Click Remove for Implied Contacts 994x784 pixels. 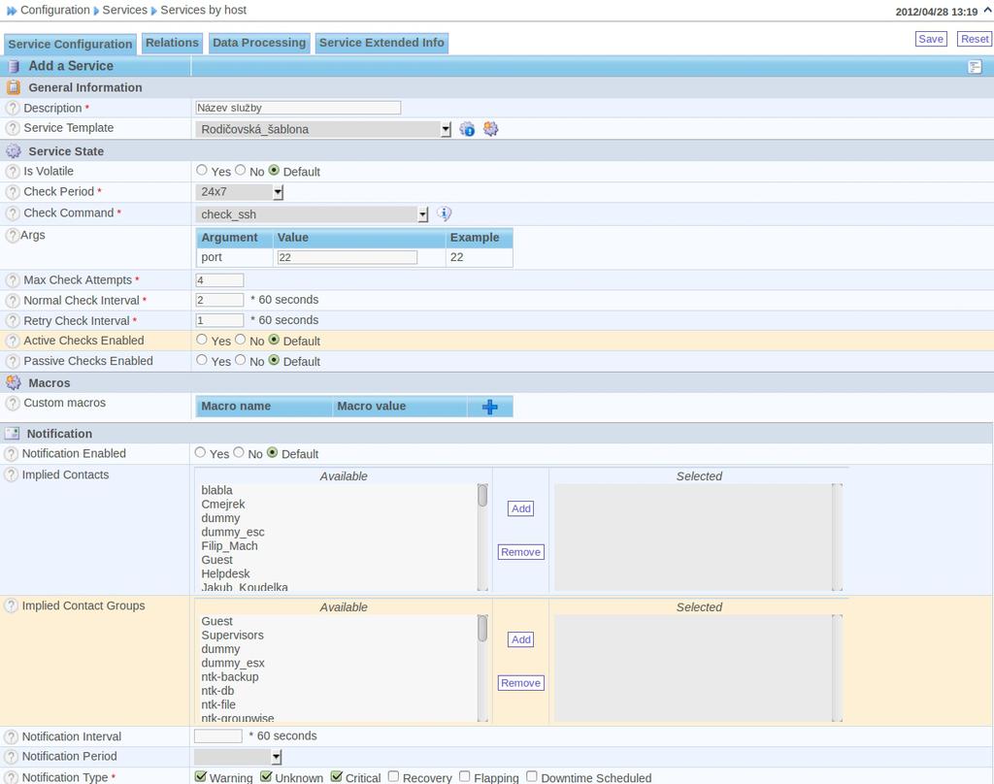pos(521,553)
